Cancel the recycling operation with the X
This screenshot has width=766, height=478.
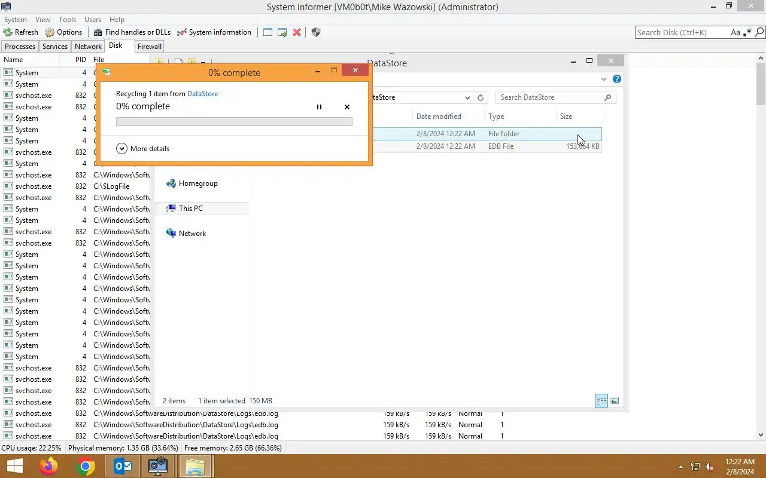[347, 107]
